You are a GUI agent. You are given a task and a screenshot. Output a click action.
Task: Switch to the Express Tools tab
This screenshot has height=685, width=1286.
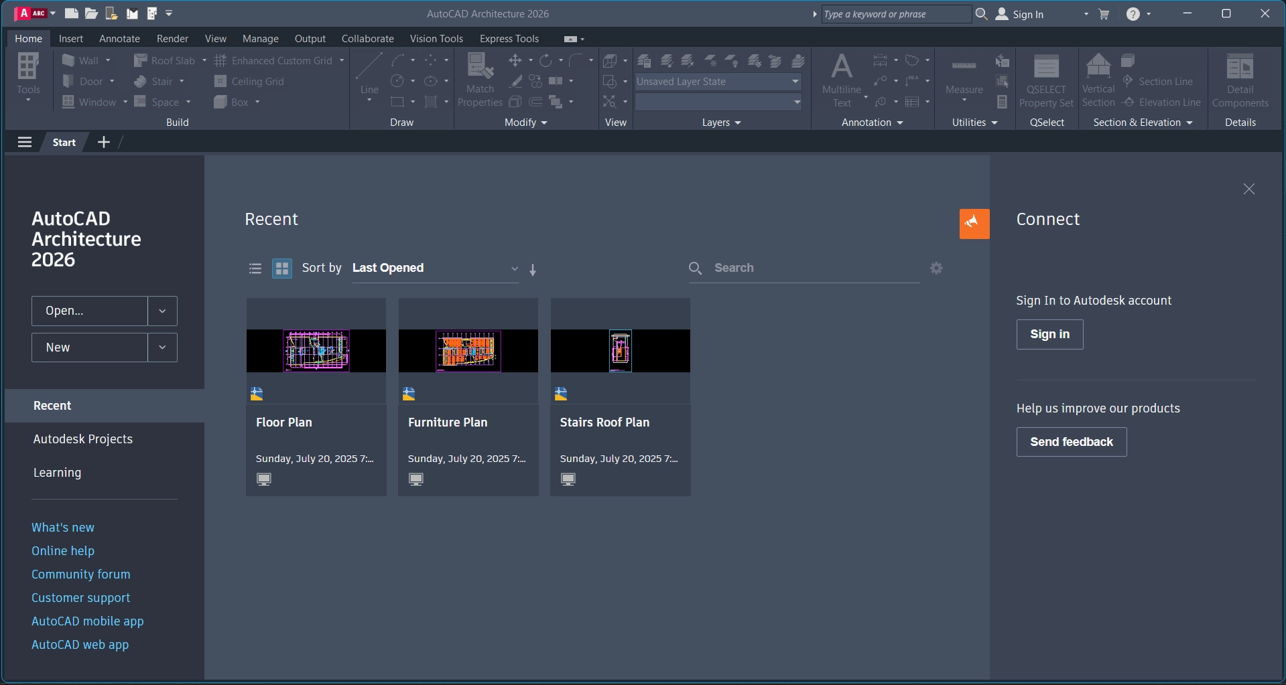(x=509, y=39)
